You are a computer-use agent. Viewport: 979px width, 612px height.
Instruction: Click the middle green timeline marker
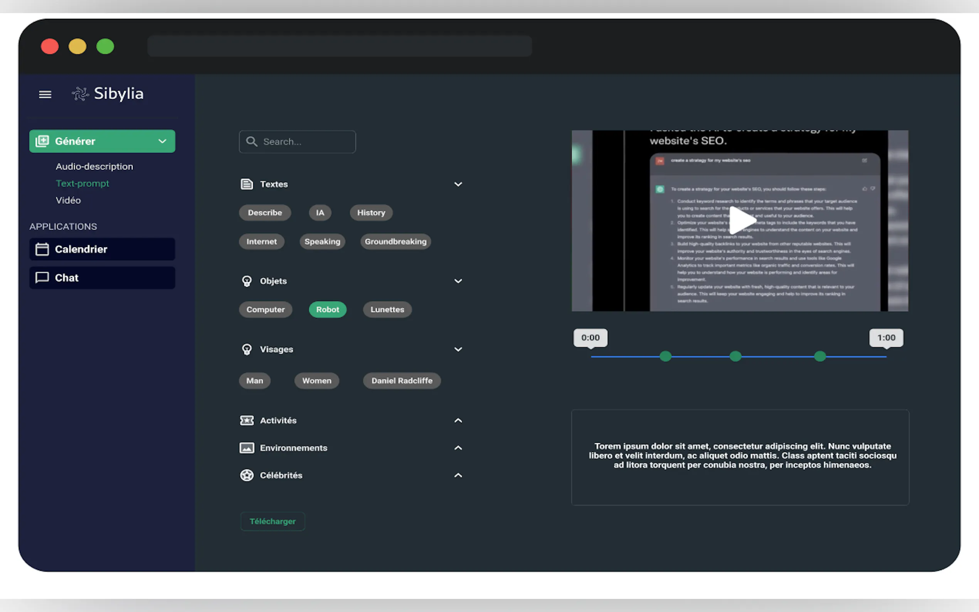point(735,356)
